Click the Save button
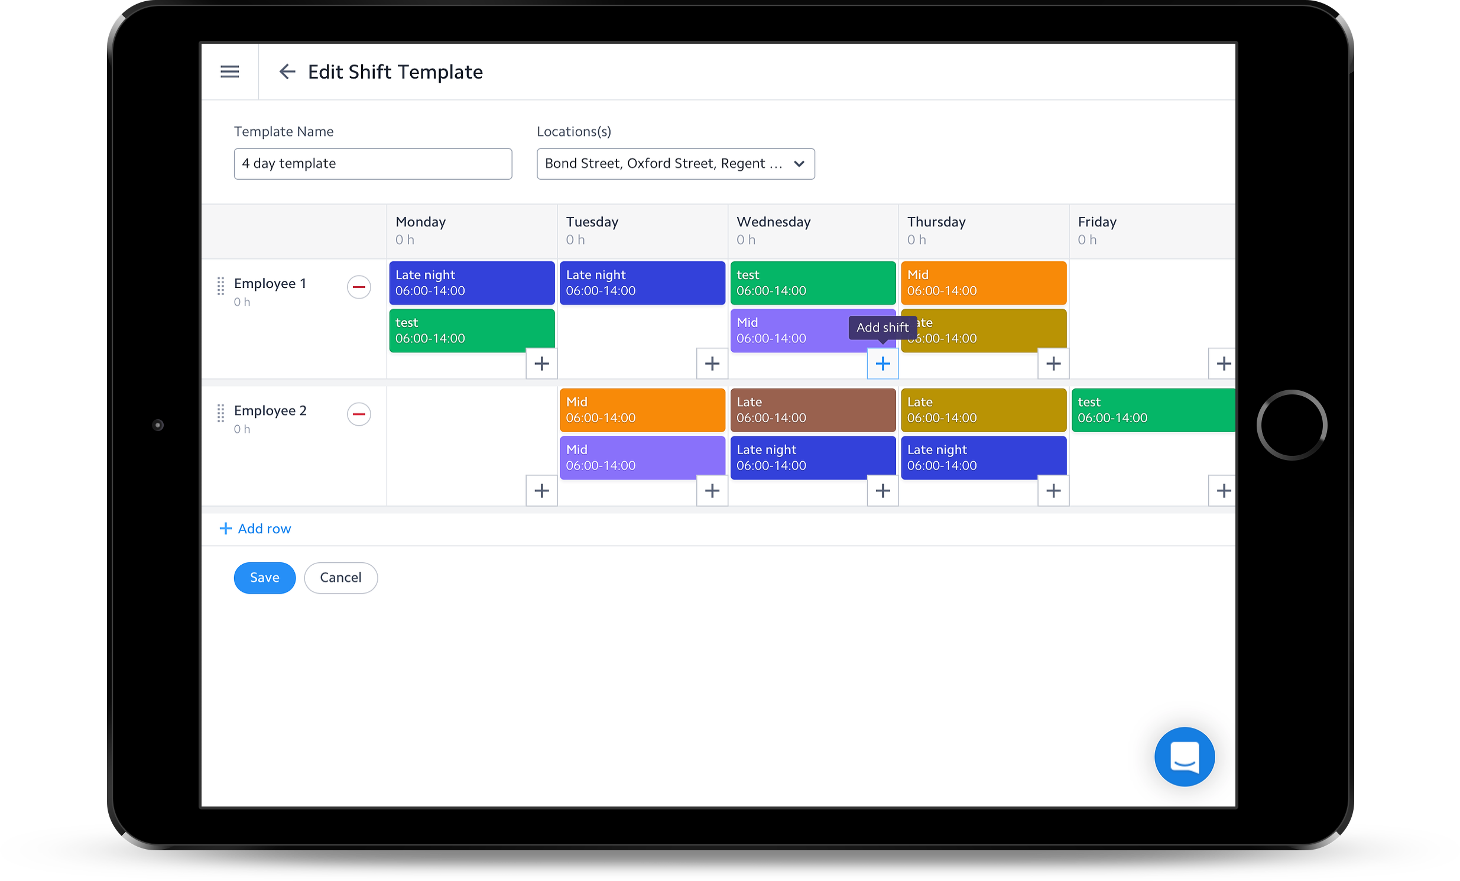Screen dimensions: 1460x881 click(x=264, y=578)
